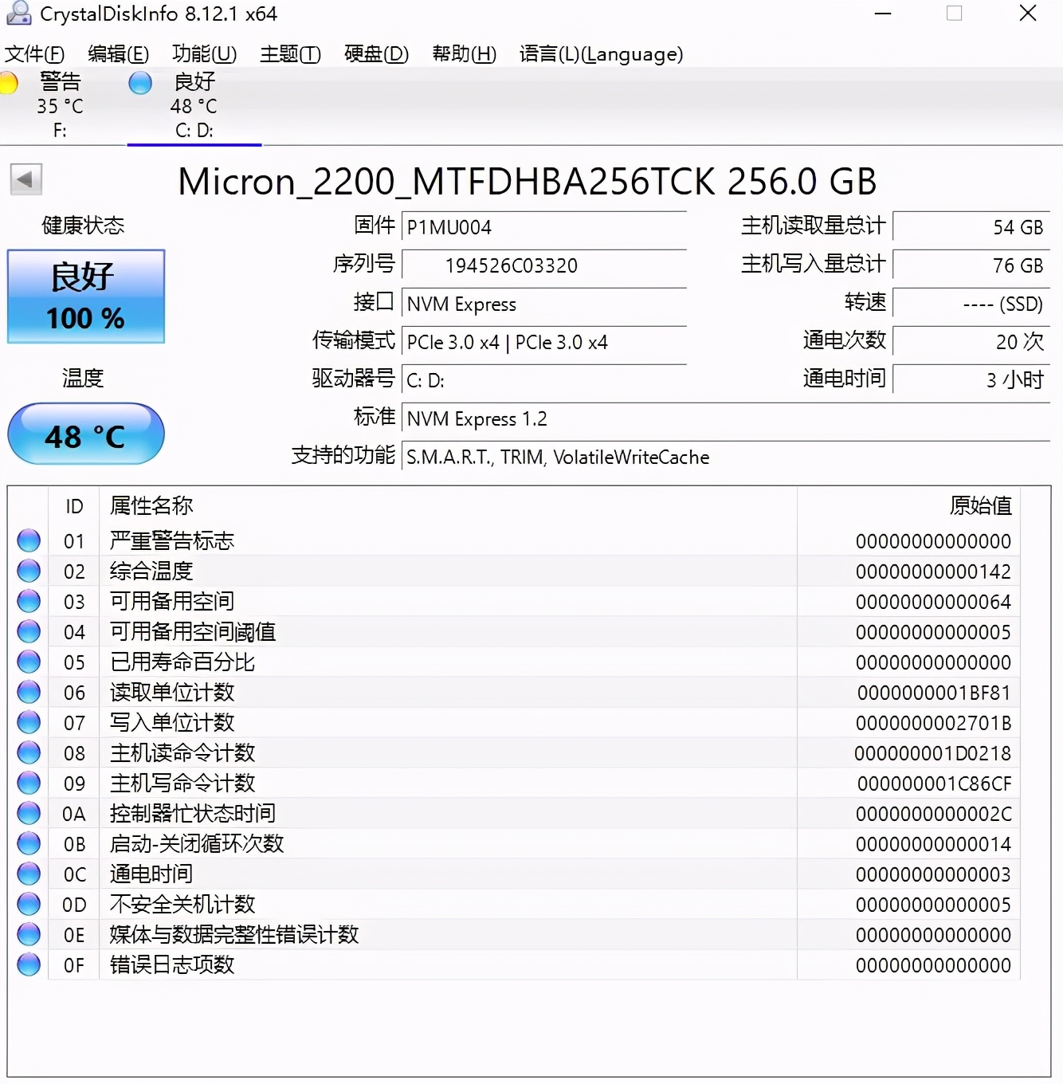Open the 主题(T) menu
This screenshot has width=1063, height=1084.
click(x=290, y=53)
